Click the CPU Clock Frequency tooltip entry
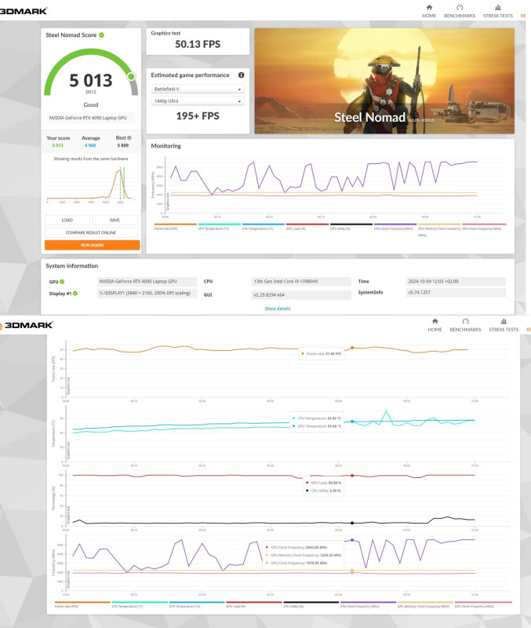This screenshot has height=628, width=531. coord(296,547)
